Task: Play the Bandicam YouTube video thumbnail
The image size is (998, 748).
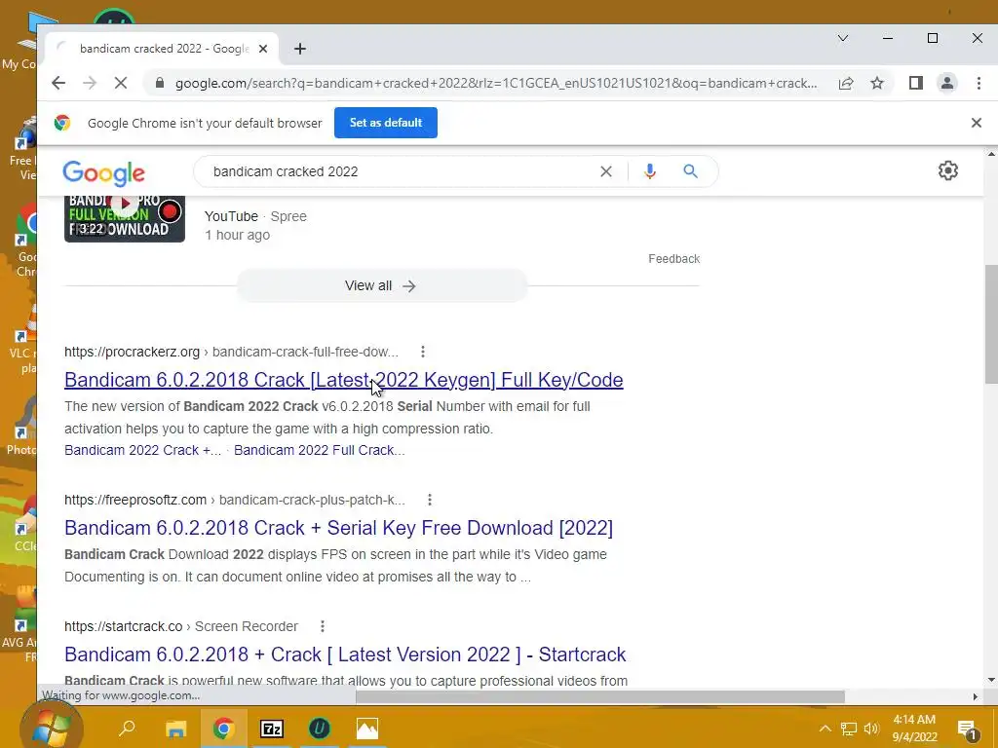Action: click(x=125, y=218)
